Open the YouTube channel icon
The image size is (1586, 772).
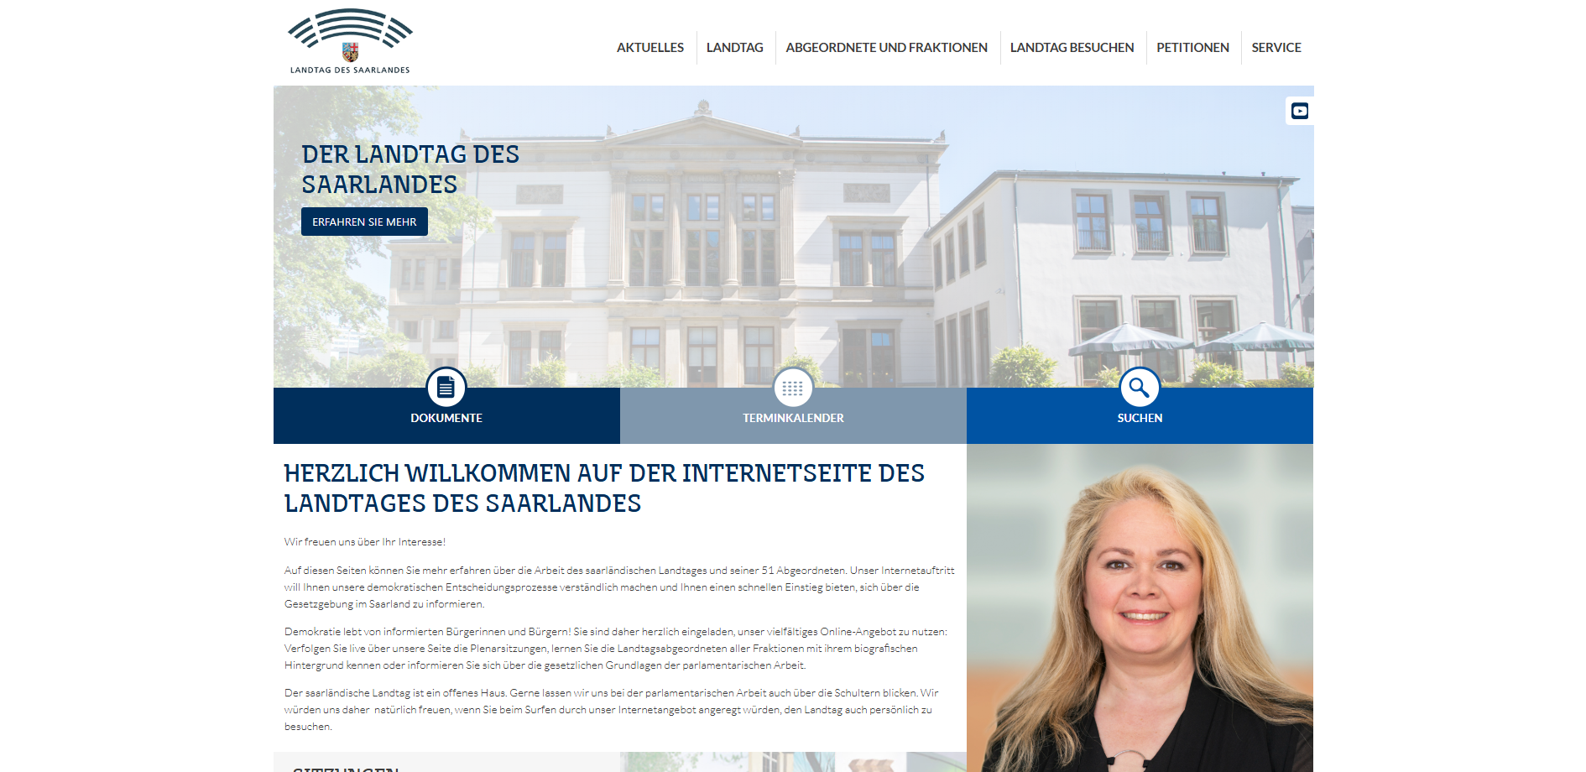1299,111
